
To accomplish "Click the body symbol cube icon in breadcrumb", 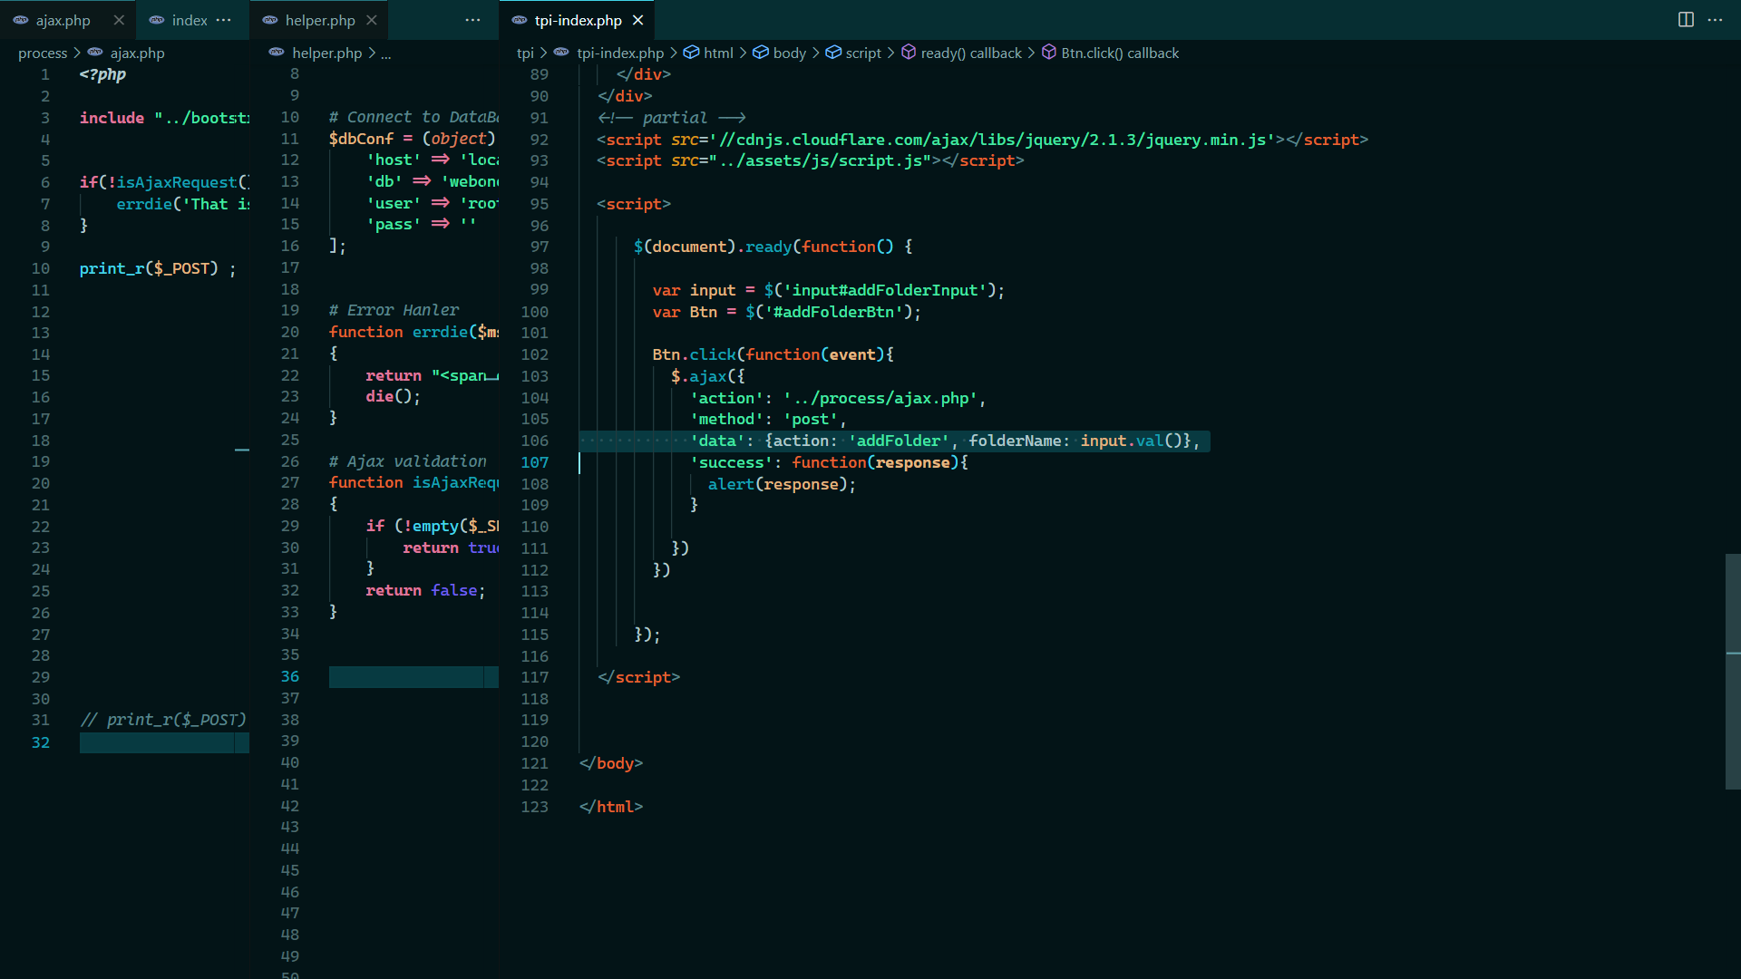I will (761, 53).
